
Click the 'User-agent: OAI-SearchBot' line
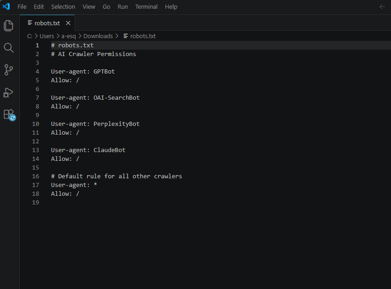95,98
